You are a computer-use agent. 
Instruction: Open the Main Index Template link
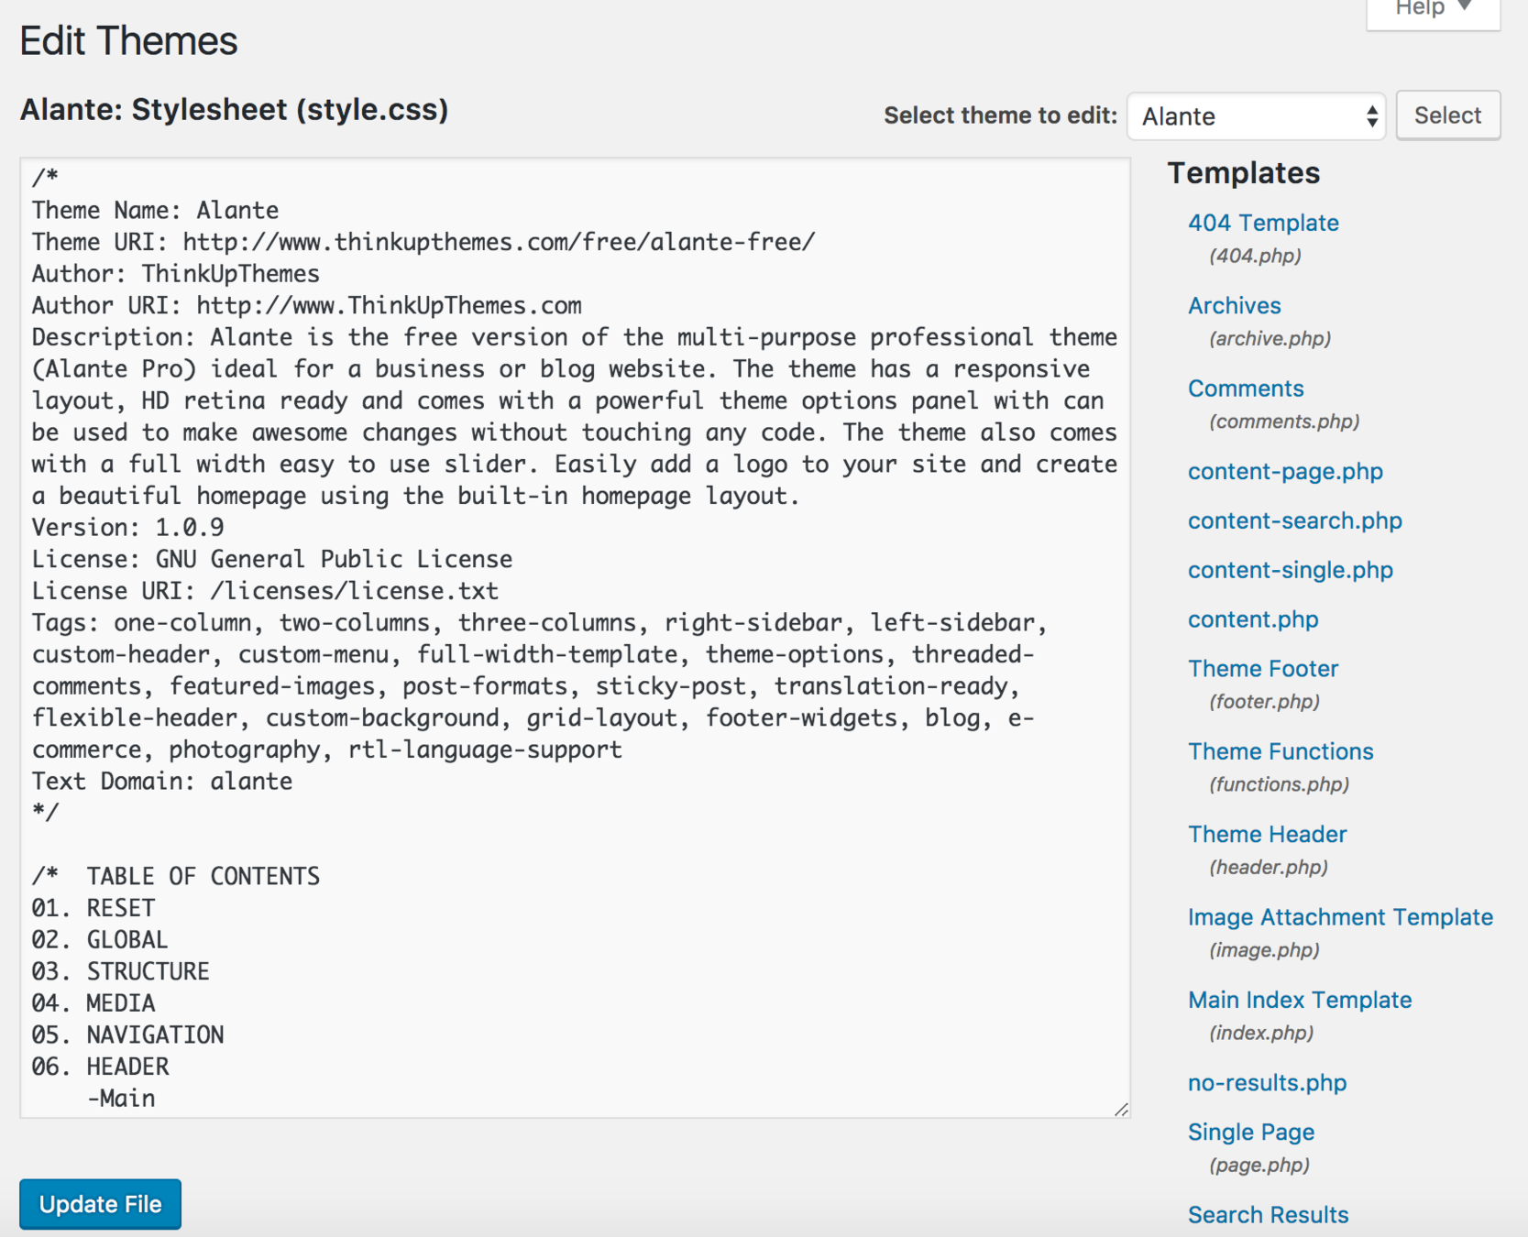tap(1300, 1000)
